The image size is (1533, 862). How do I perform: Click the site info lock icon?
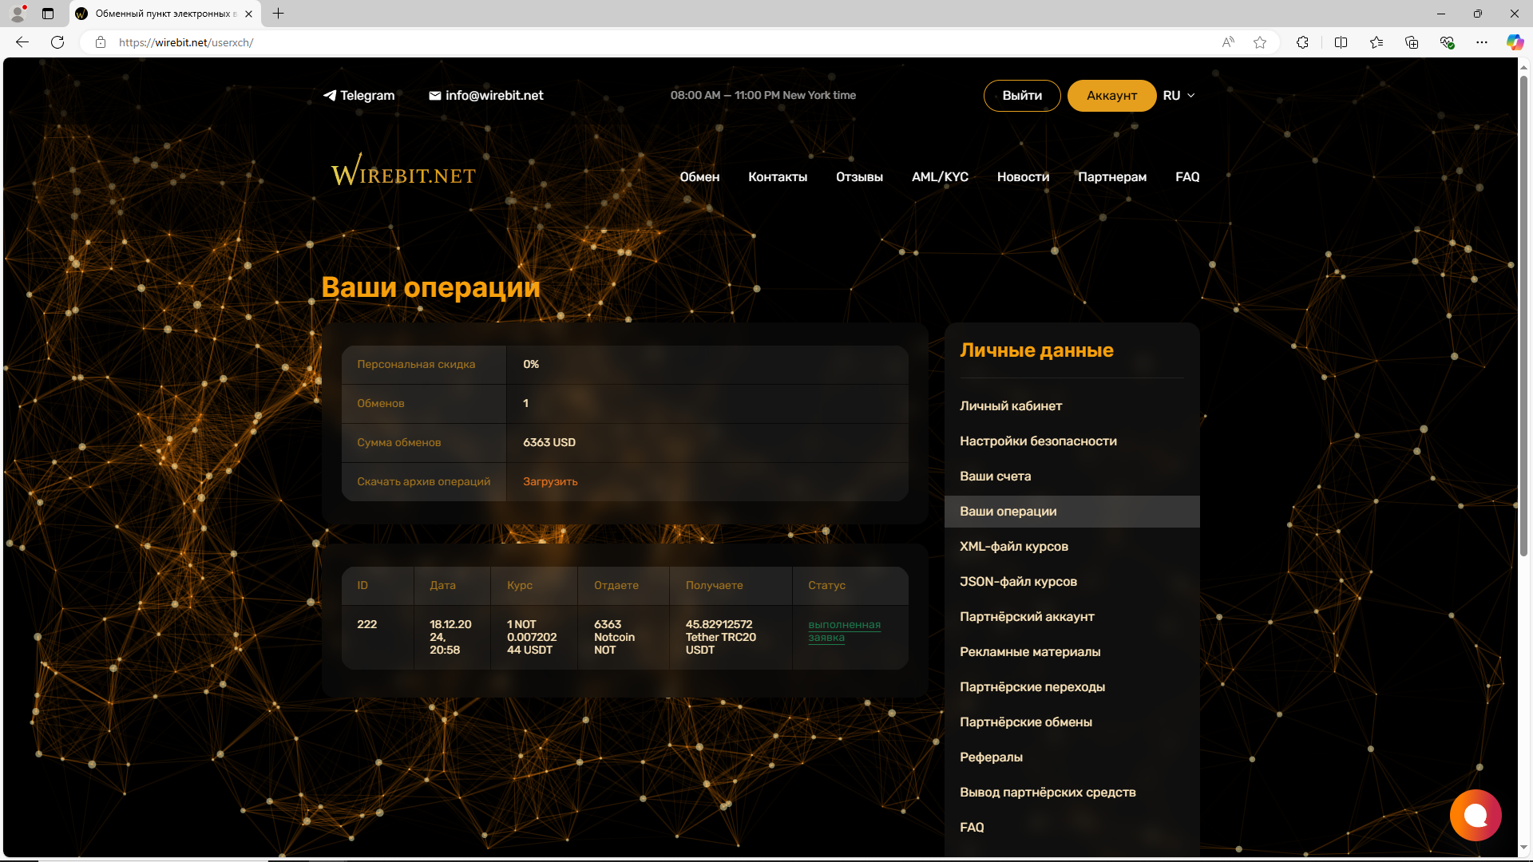pos(101,42)
